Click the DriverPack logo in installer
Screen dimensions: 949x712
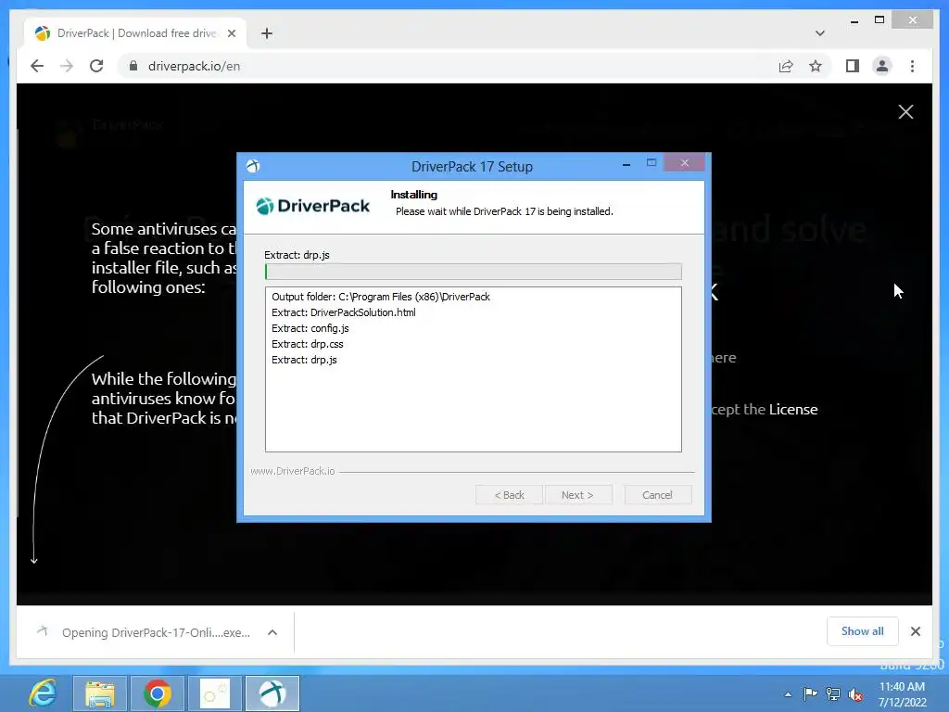(313, 206)
